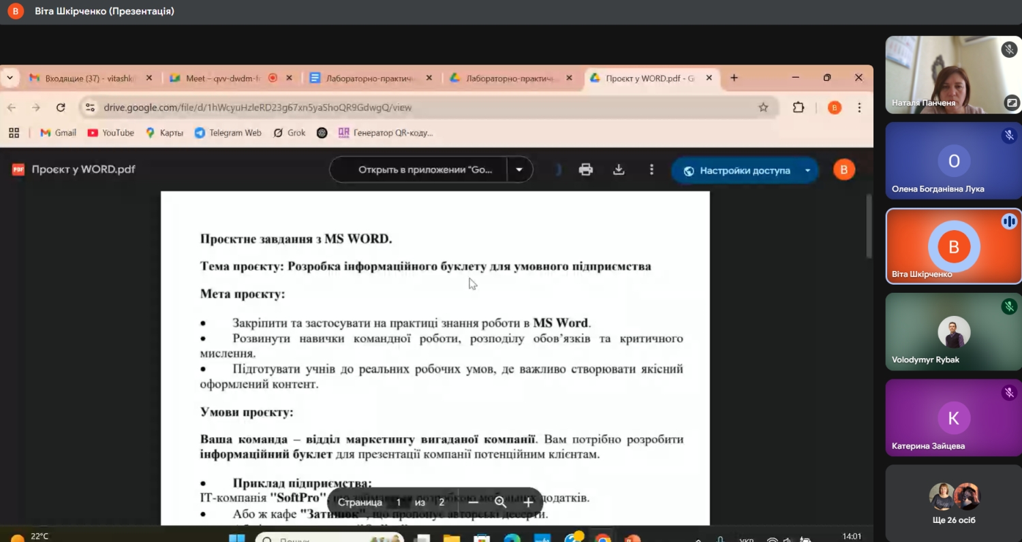Open the Генератор QR-коду bookmark
Image resolution: width=1022 pixels, height=542 pixels.
click(x=385, y=133)
